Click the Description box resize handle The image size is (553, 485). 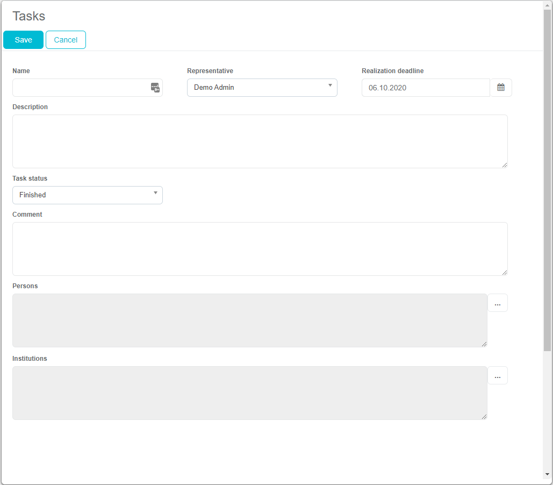(504, 165)
